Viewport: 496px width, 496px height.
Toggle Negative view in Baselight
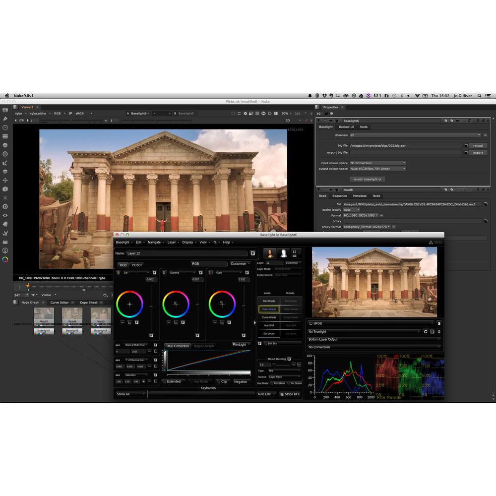(x=241, y=381)
